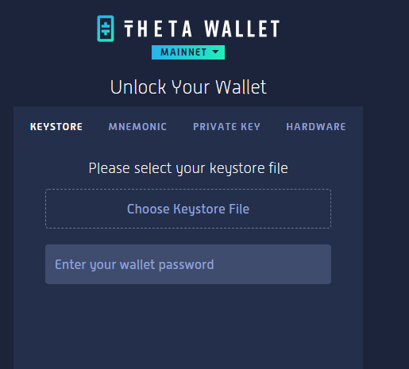Click the Unlock Your Wallet heading
The image size is (409, 369).
[x=188, y=87]
